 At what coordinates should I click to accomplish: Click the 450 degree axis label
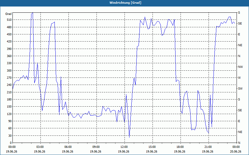point(9,34)
